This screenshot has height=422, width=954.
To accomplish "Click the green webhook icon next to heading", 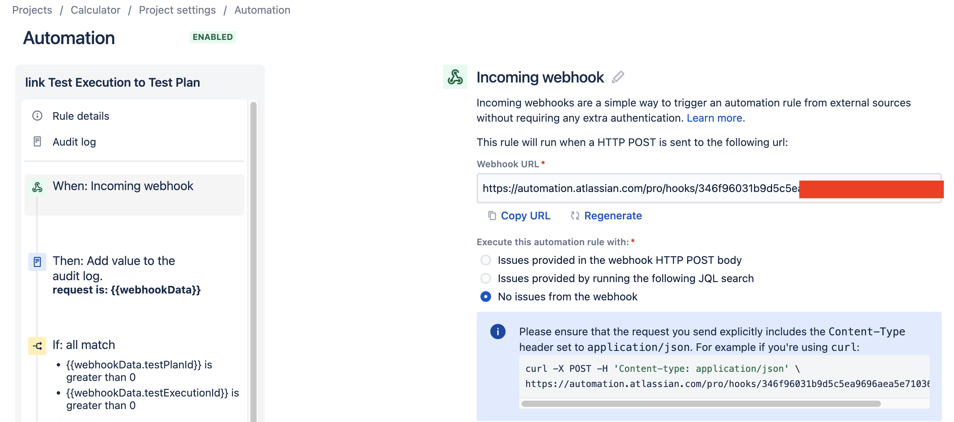I will 455,77.
